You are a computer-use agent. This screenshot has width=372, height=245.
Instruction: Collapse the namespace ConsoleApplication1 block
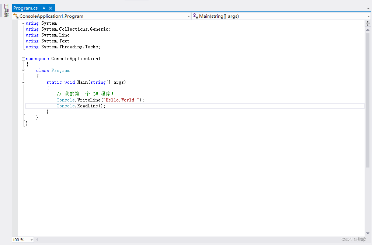tap(23, 59)
